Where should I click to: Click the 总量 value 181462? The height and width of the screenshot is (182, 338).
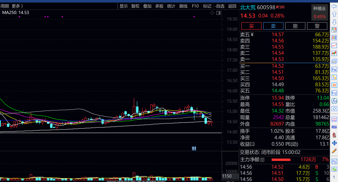coord(321,117)
